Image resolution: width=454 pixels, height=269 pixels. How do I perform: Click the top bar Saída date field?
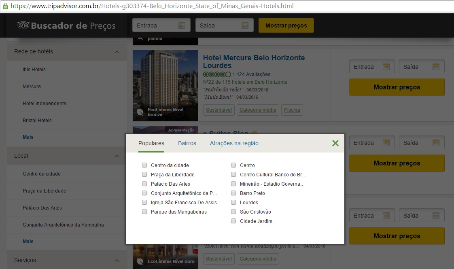tap(225, 25)
